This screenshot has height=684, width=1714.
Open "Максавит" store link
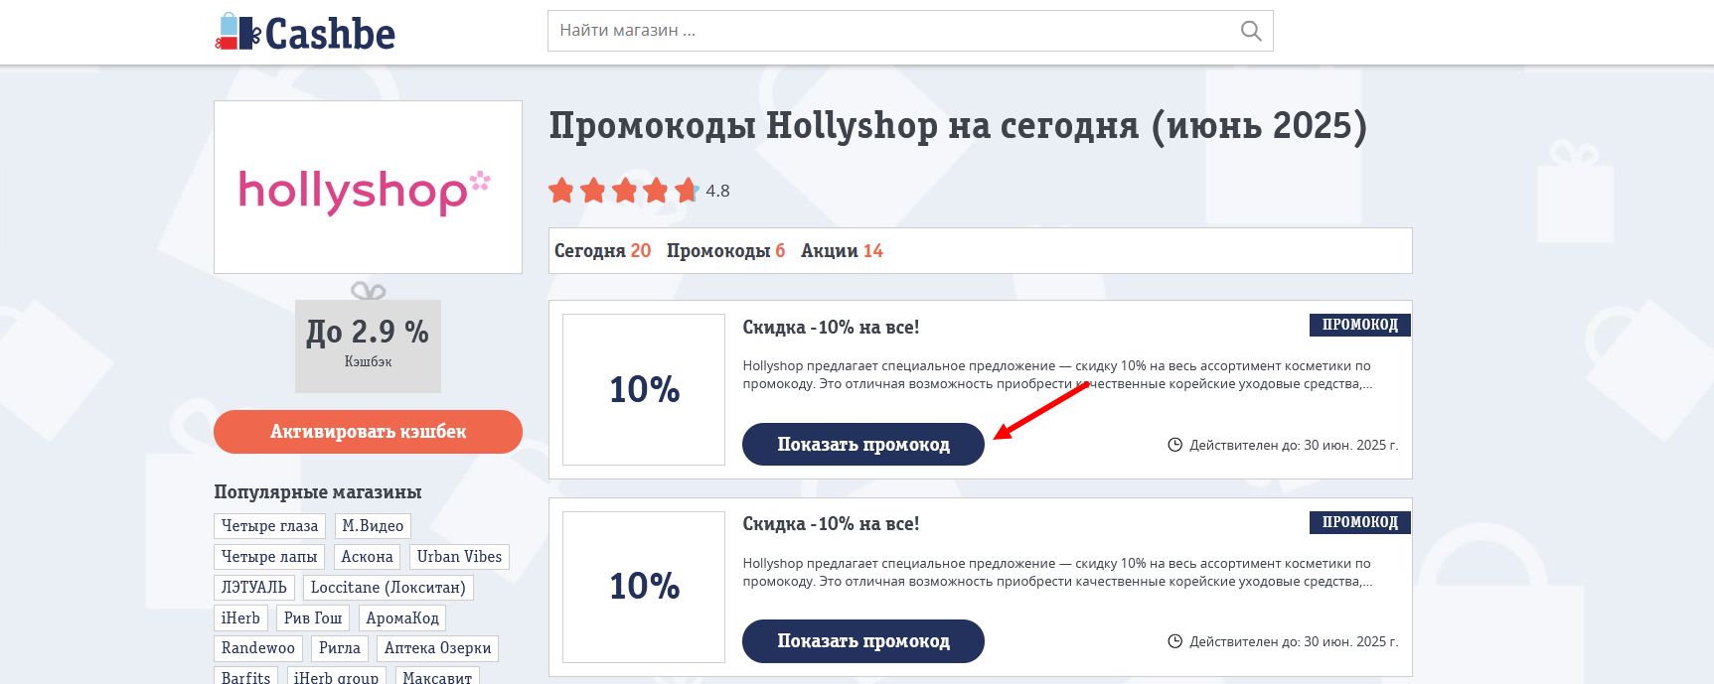click(x=437, y=677)
